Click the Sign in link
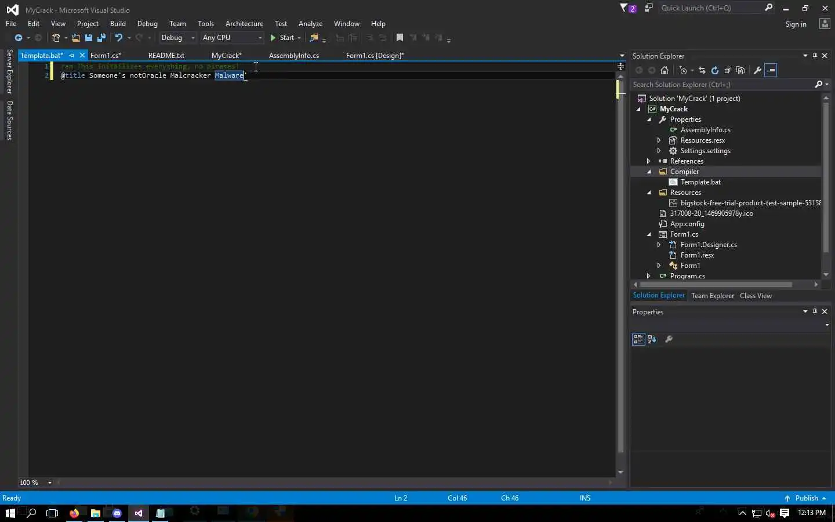This screenshot has height=522, width=835. point(796,24)
